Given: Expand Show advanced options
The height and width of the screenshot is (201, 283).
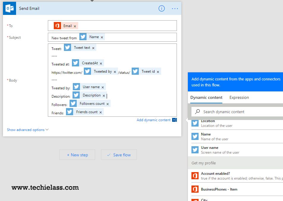Looking at the screenshot, I should click(28, 130).
